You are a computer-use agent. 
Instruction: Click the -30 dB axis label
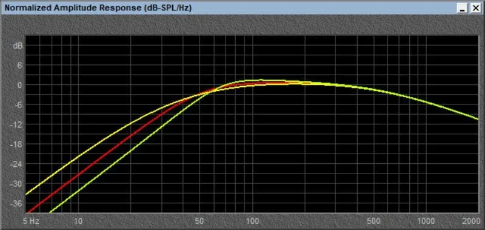point(17,184)
